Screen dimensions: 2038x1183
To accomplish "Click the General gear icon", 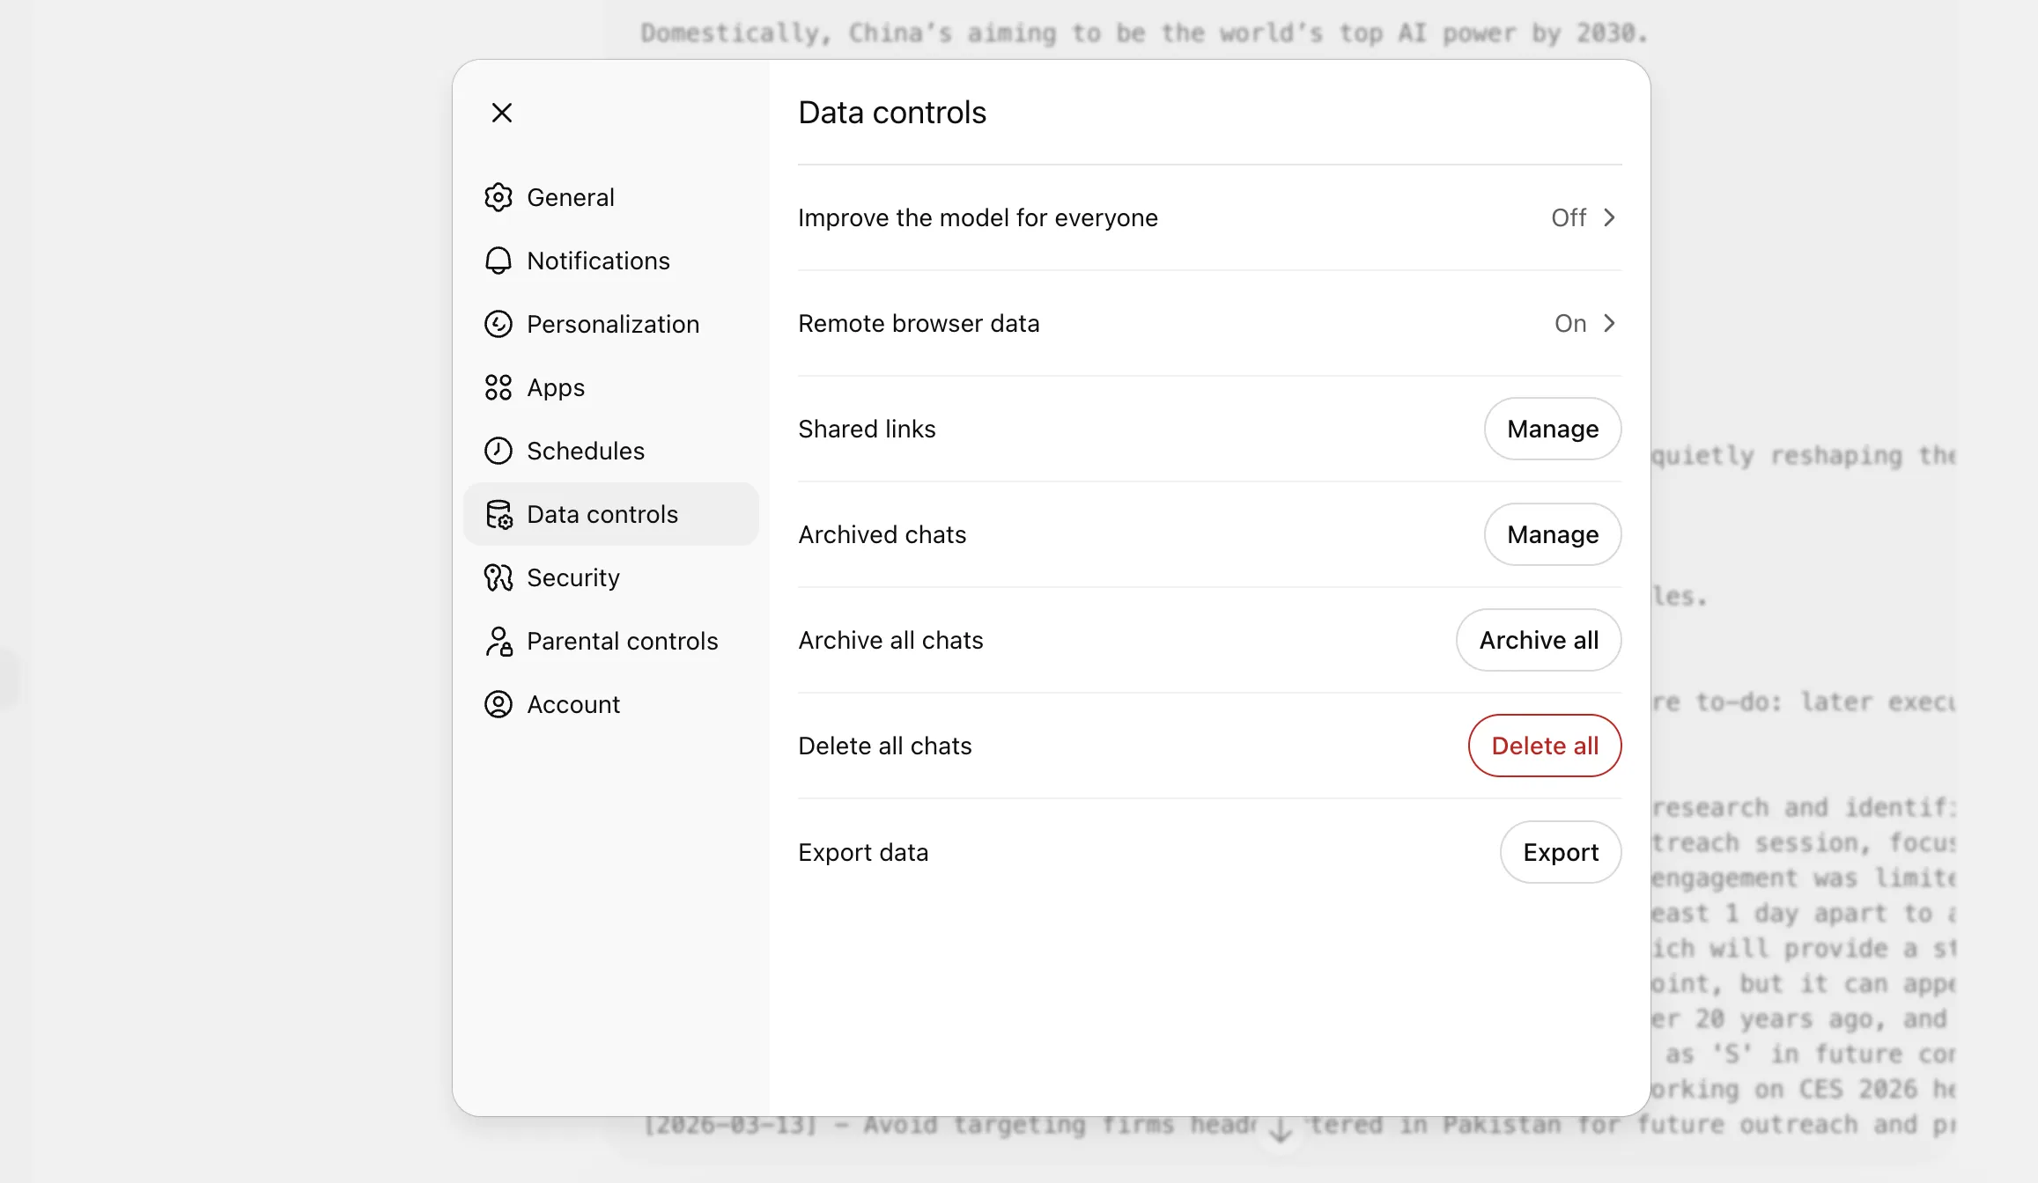I will click(x=498, y=197).
